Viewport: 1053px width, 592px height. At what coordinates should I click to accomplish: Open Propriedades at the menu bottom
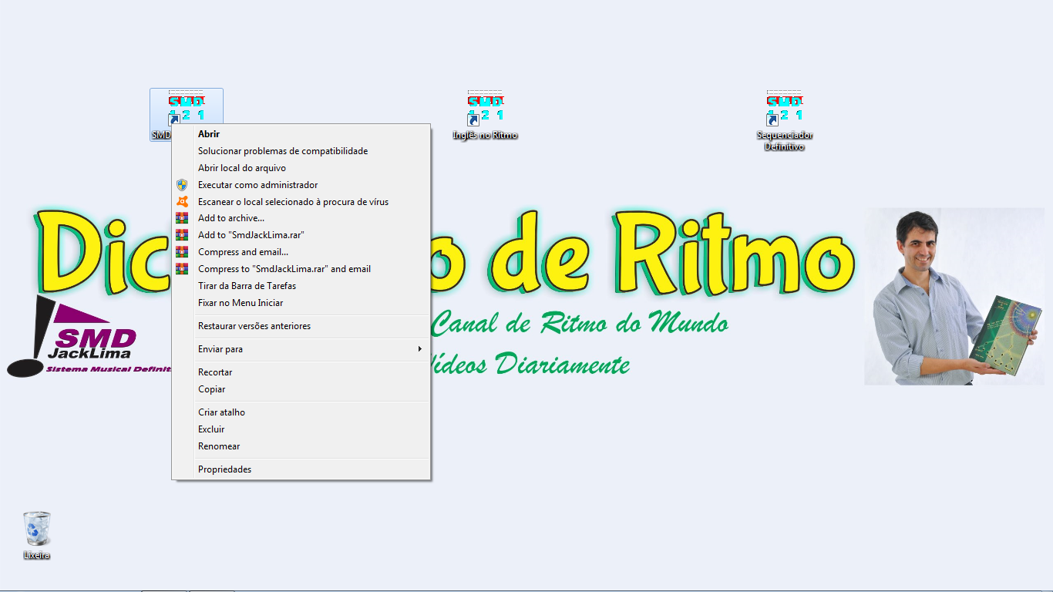click(224, 469)
